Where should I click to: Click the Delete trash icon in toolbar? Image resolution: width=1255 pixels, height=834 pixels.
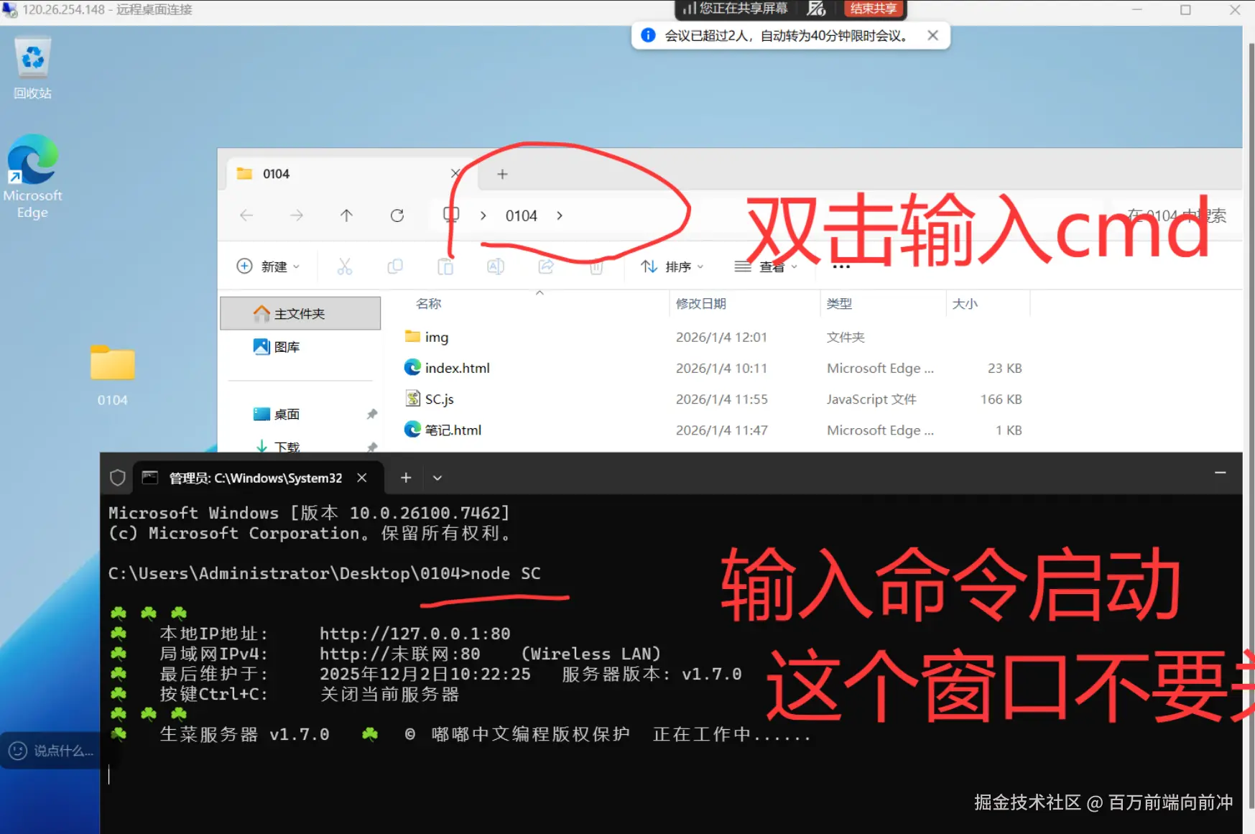(596, 266)
